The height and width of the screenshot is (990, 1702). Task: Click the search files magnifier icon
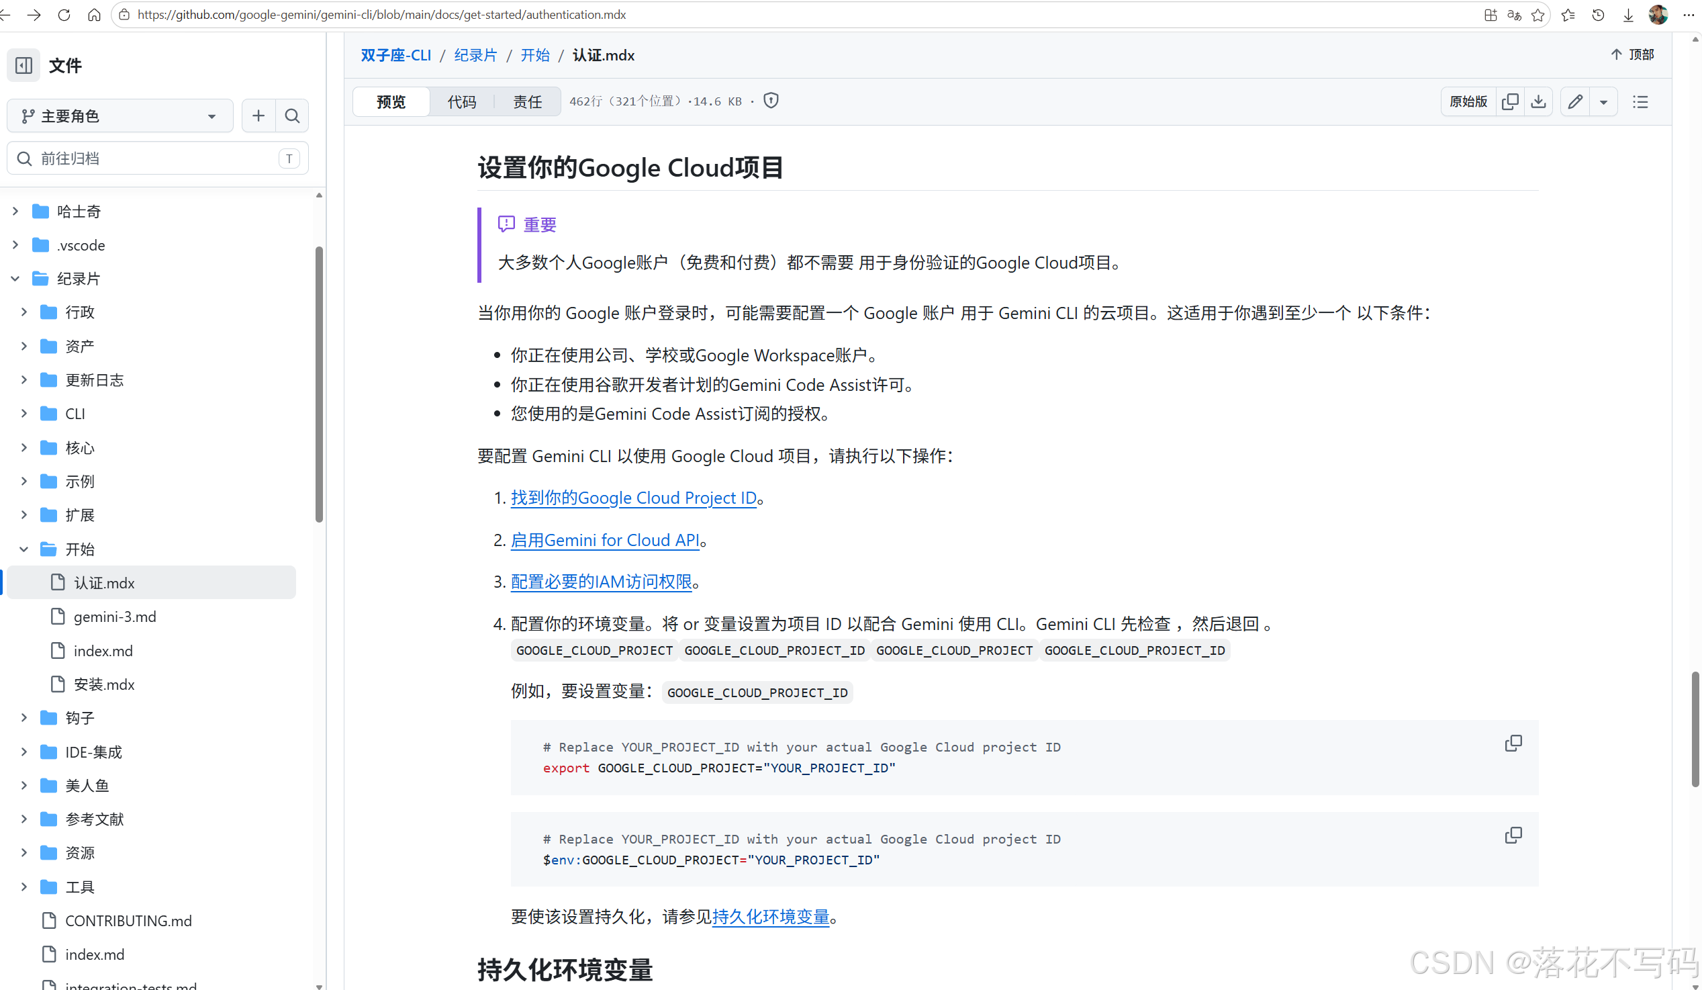point(292,116)
